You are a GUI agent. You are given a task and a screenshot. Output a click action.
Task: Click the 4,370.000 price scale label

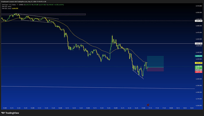tap(199, 99)
